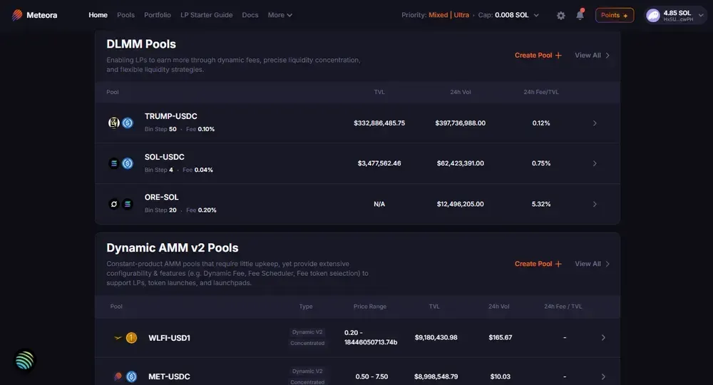Click 24h volume $62,423,391.00
This screenshot has height=385, width=713.
coord(460,163)
